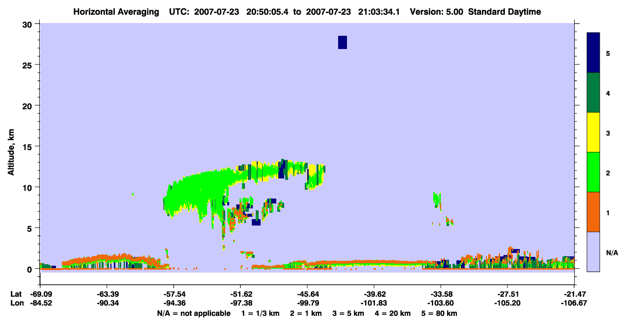
Task: Click the '4 = 20 km' legend entry
Action: pyautogui.click(x=393, y=313)
